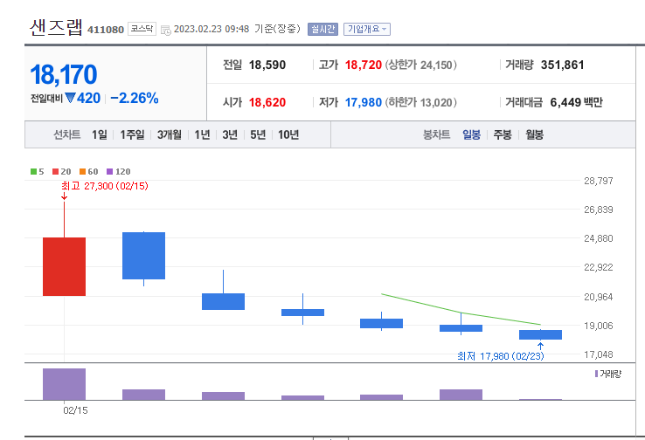Select the 1년 line chart tab

click(x=202, y=134)
